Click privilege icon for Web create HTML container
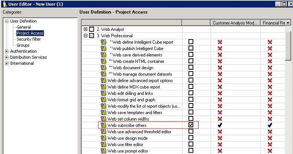Image resolution: width=293 pixels, height=154 pixels. (x=104, y=61)
